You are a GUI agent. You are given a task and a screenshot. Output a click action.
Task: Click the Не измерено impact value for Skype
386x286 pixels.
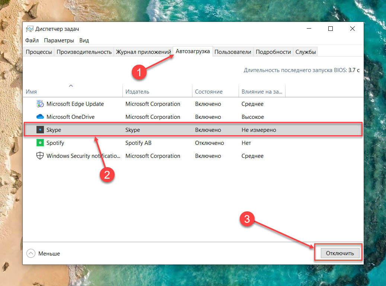[259, 130]
